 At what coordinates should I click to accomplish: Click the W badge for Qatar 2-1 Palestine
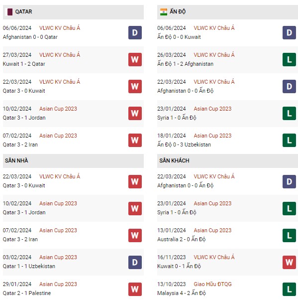point(135,289)
